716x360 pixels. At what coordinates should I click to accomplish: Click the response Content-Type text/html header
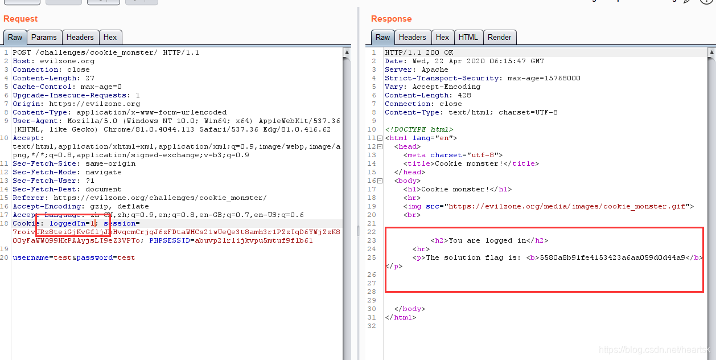click(x=471, y=112)
